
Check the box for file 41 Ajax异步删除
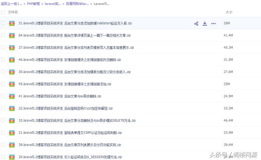pos(3,96)
